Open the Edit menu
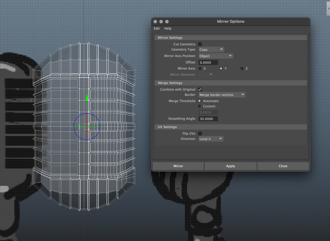Screen dimensions: 330x241 pos(157,29)
